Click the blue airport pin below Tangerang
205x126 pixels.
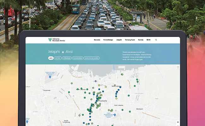[x=27, y=122]
